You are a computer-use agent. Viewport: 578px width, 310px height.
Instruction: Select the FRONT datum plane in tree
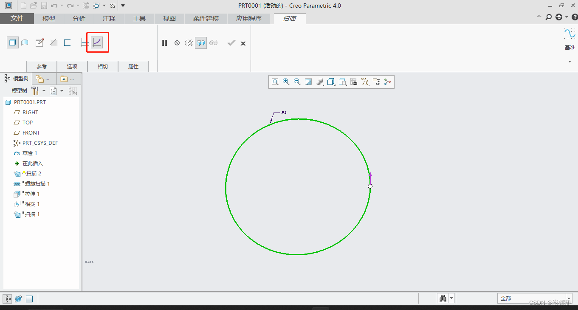(x=31, y=133)
